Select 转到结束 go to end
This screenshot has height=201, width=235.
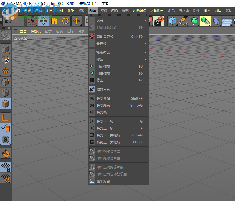click(118, 105)
